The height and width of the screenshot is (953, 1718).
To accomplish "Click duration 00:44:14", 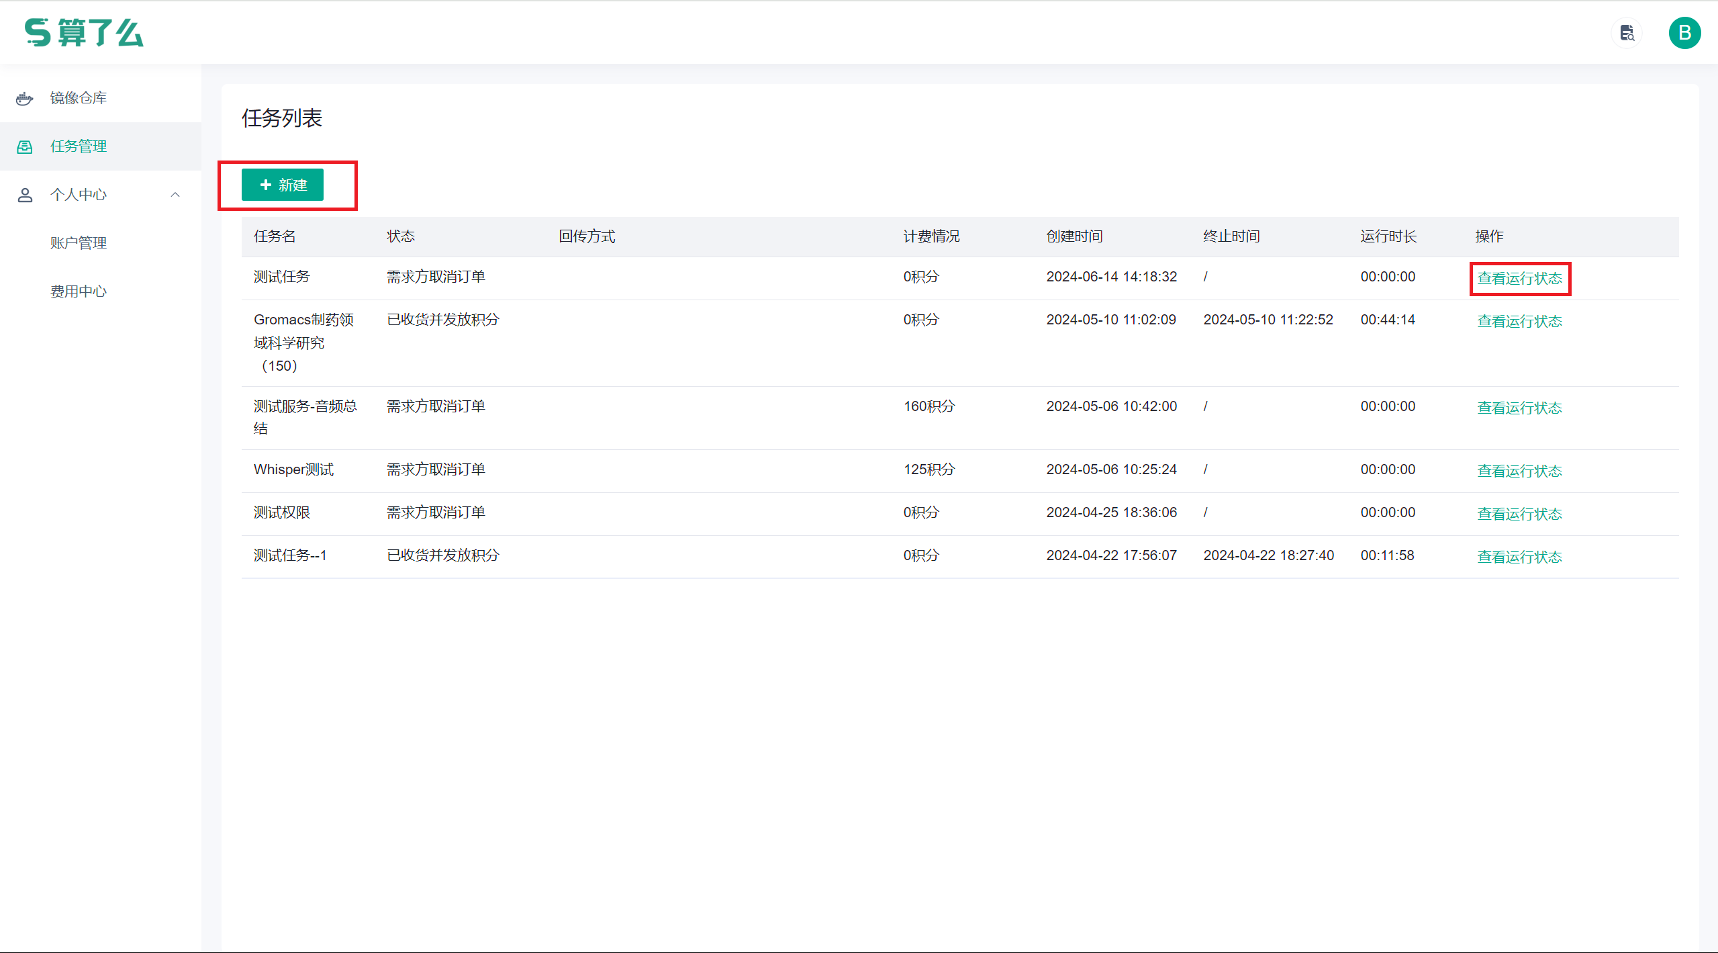I will coord(1388,320).
